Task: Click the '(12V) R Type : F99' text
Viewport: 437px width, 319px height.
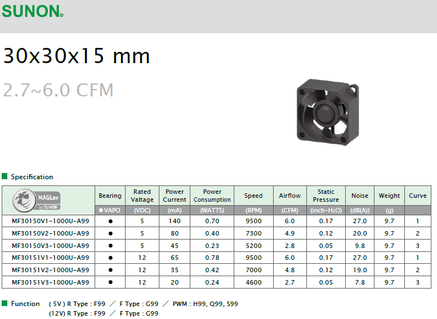Action: point(77,313)
